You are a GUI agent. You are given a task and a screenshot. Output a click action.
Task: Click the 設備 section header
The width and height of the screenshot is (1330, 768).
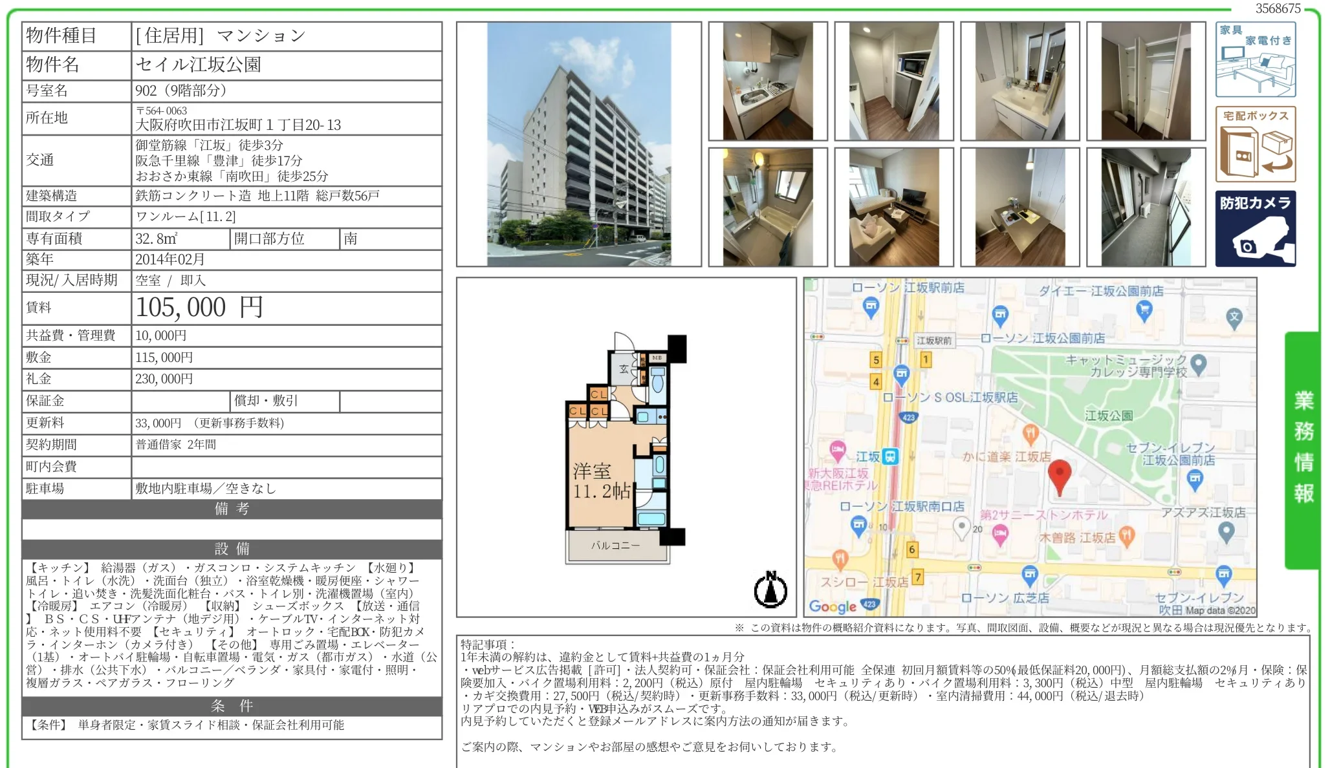(x=232, y=549)
